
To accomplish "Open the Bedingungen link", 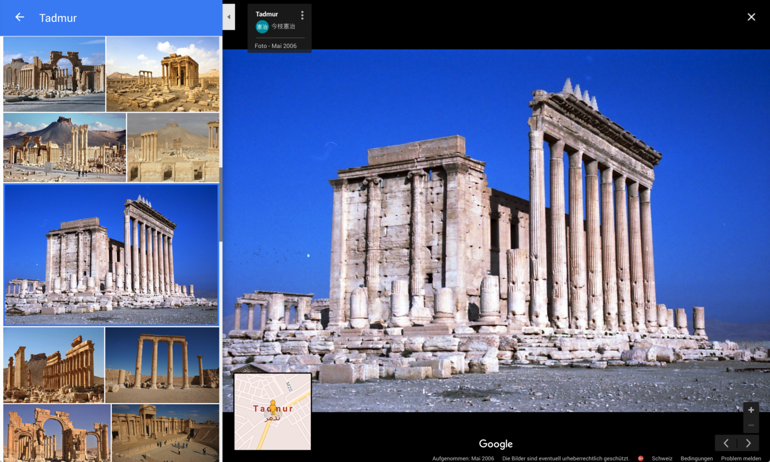I will [x=696, y=458].
